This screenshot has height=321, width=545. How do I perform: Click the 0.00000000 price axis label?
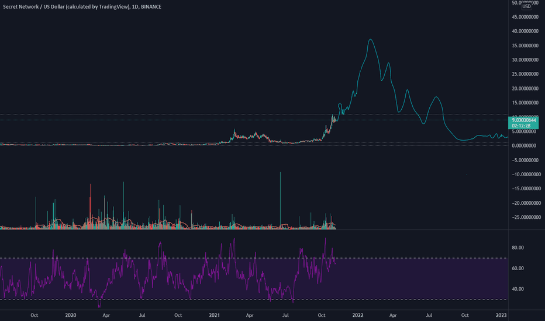tap(524, 146)
